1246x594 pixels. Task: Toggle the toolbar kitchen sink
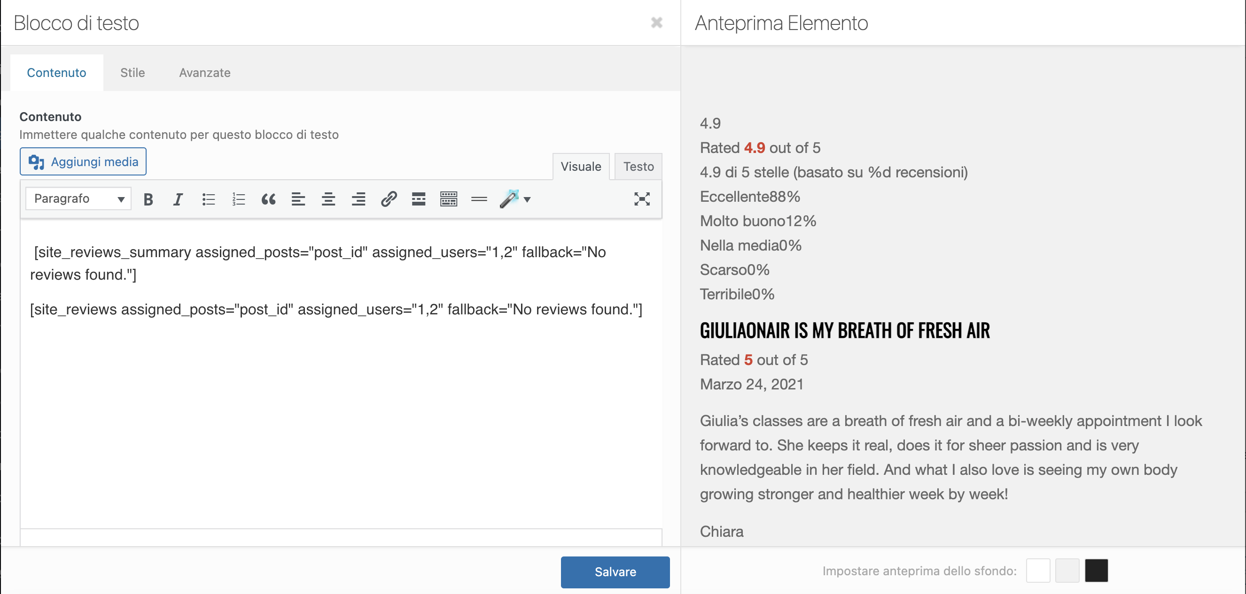click(x=448, y=199)
